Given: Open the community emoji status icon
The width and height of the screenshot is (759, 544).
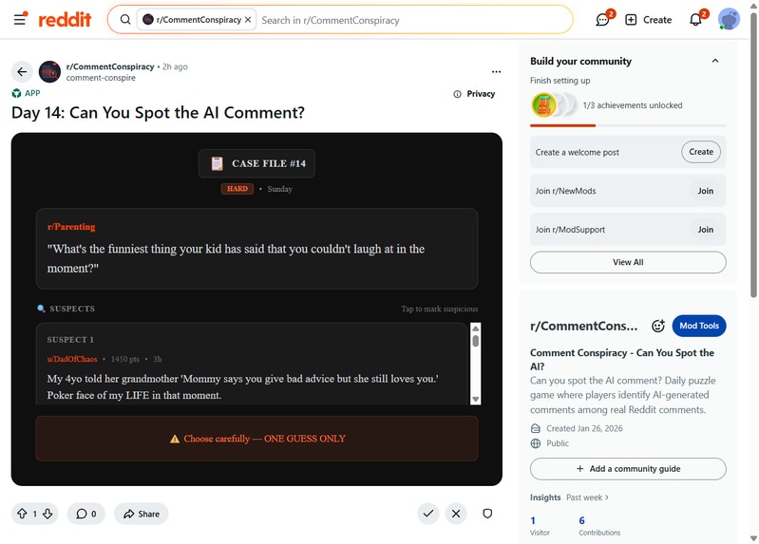Looking at the screenshot, I should click(x=658, y=326).
